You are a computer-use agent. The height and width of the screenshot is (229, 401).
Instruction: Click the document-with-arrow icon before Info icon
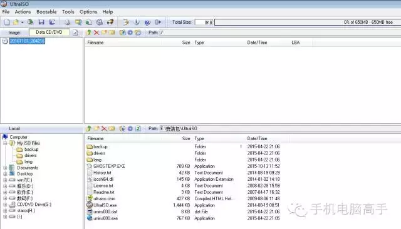(125, 23)
